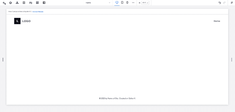Image resolution: width=235 pixels, height=112 pixels.
Task: Open more breakpoint options ellipsis
Action: pos(133,3)
